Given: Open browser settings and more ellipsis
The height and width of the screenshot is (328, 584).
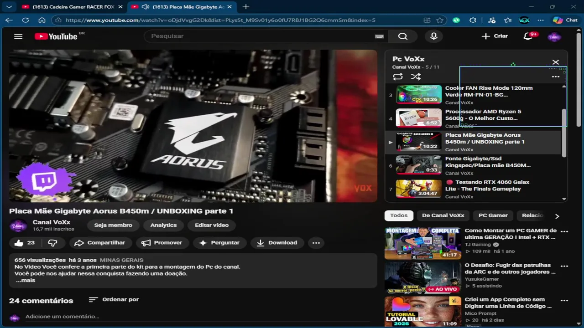Looking at the screenshot, I should click(x=541, y=20).
